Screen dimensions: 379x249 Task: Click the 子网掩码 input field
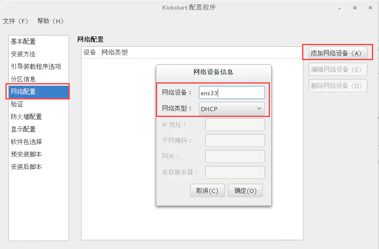(235, 140)
